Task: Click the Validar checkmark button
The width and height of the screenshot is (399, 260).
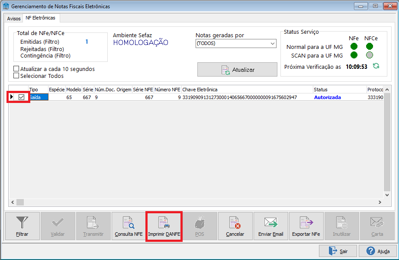Action: click(x=58, y=226)
